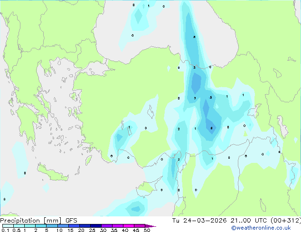This screenshot has width=301, height=232.
Task: Click the "8" precipitation value on map
Action: [x=211, y=128]
